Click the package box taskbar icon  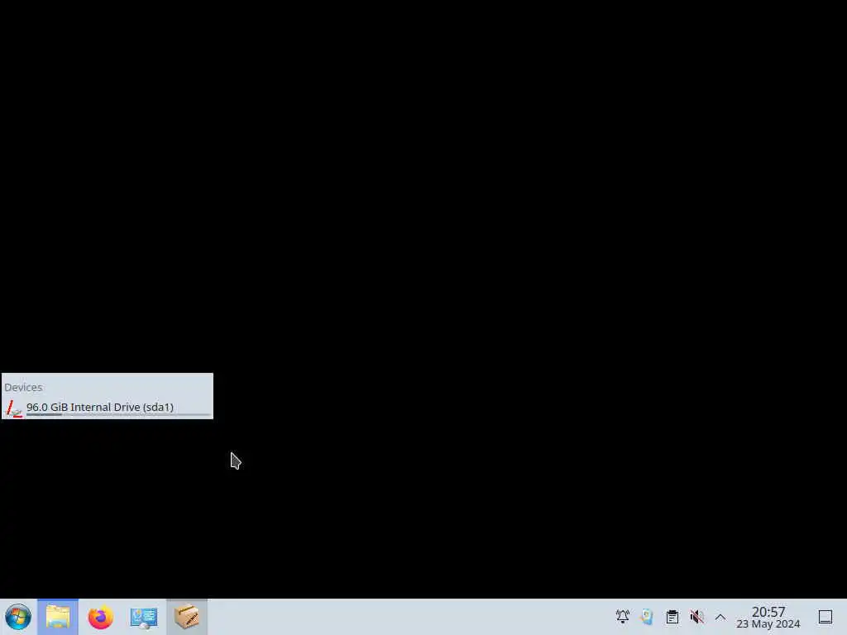(x=187, y=617)
